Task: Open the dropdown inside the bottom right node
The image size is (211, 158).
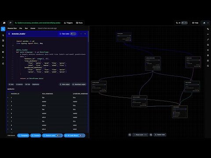Action: point(180,109)
